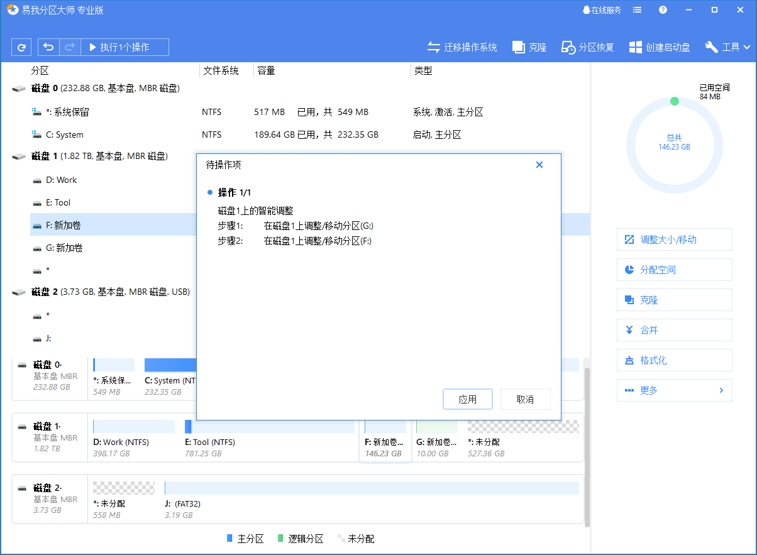Select Format (格式化) in side panel
Viewport: 757px width, 555px height.
point(674,360)
